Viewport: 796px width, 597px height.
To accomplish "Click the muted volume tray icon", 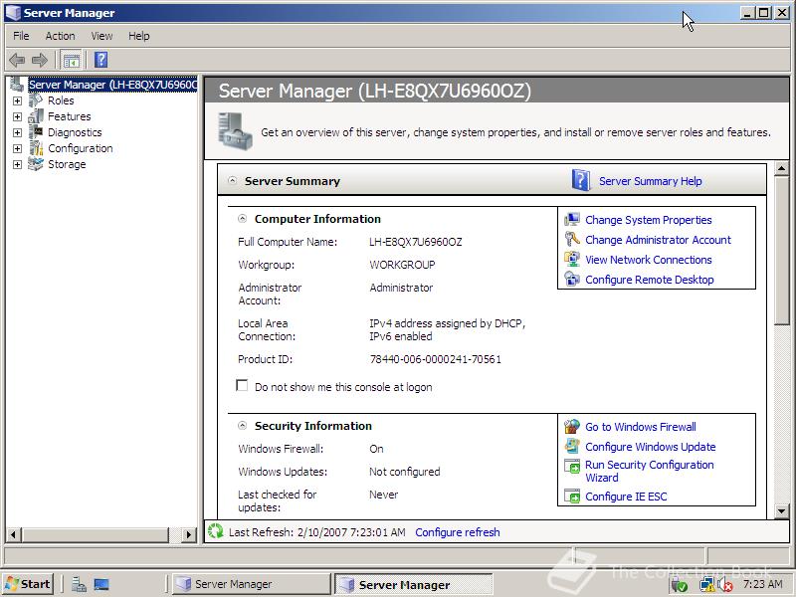I will pos(725,585).
